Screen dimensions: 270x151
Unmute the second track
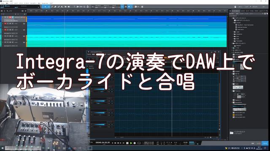[x=5, y=23]
